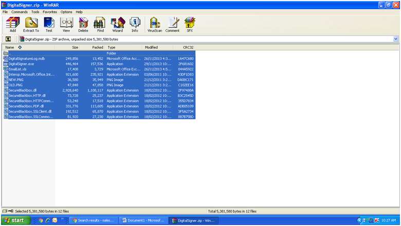Switch to DigitalSigner.zip taskbar window

[194, 220]
